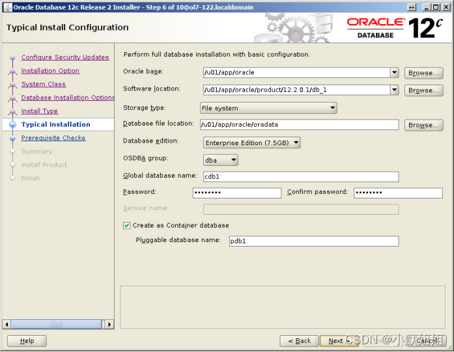
Task: Return to Install Type step
Action: coord(39,111)
